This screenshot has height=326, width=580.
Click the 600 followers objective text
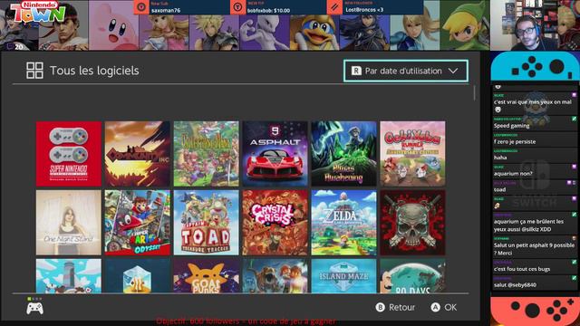(x=246, y=321)
